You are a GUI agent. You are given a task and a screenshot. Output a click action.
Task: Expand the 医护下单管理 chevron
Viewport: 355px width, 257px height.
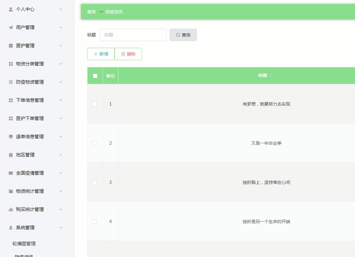(x=61, y=118)
